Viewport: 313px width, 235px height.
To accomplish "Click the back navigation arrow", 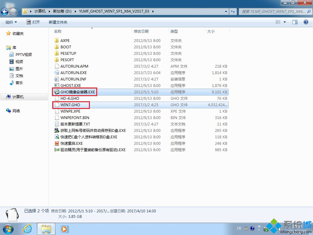I will pyautogui.click(x=5, y=11).
